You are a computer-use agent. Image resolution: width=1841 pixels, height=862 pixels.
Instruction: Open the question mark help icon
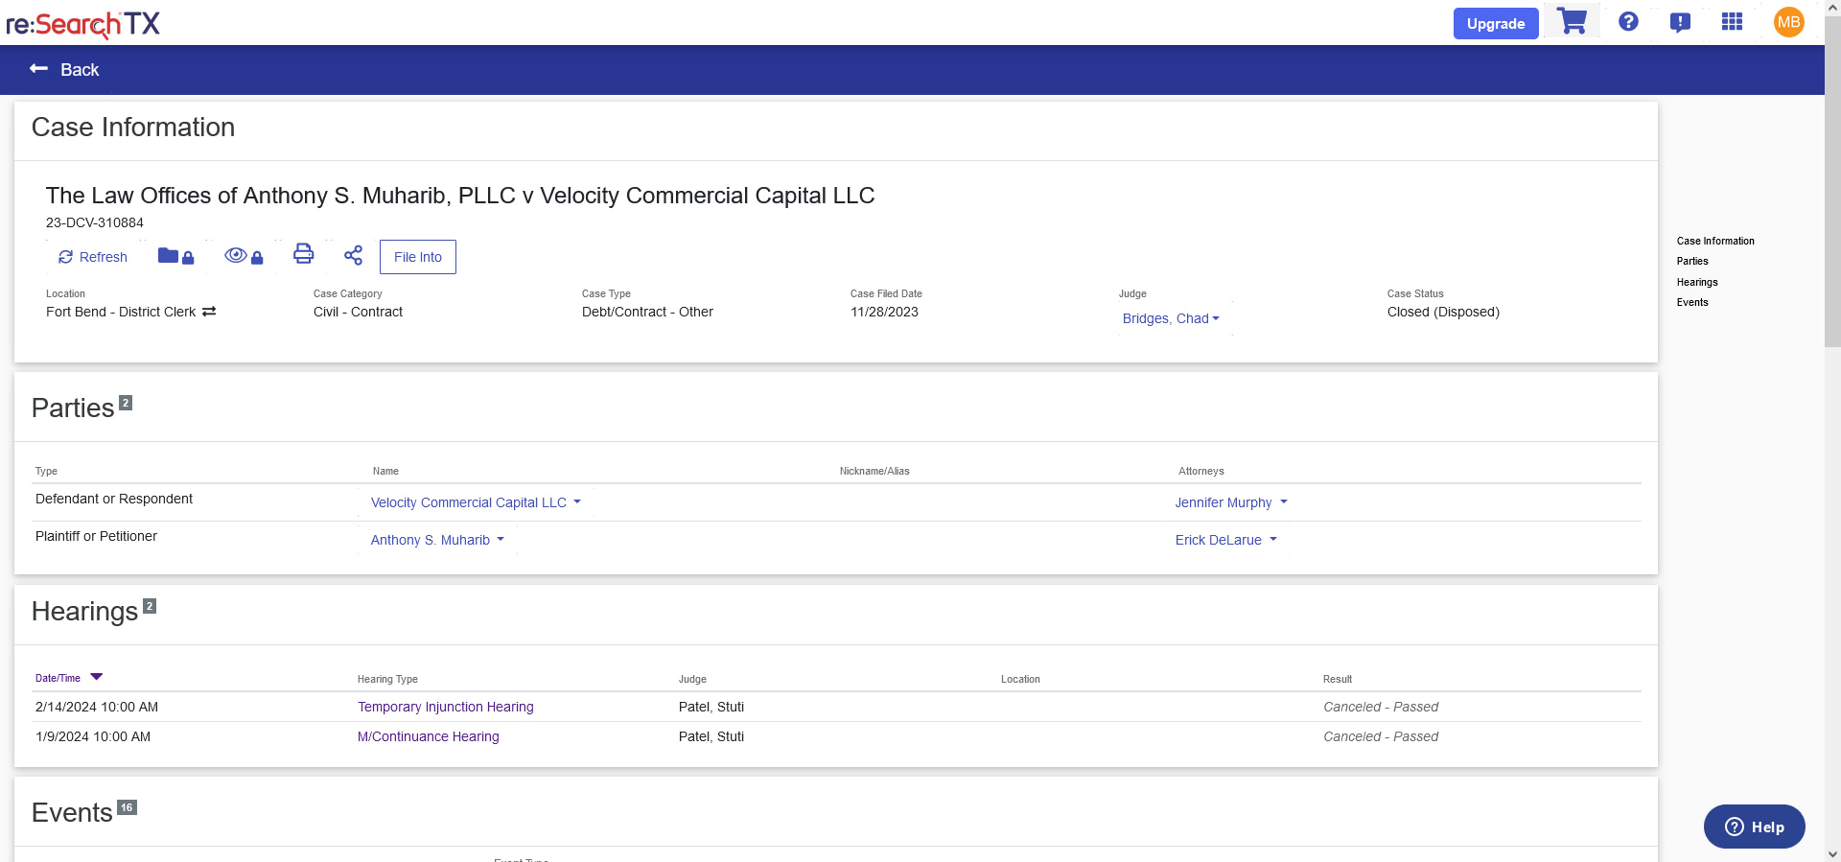(1628, 21)
